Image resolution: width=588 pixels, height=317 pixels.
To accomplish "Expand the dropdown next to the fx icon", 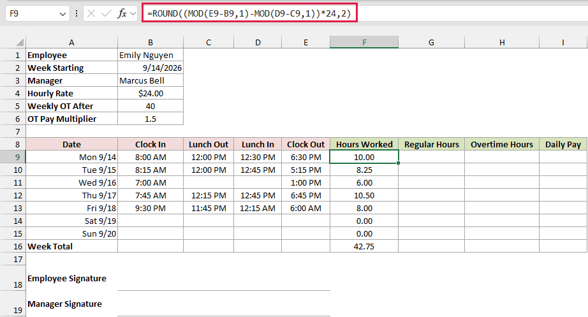I will tap(133, 14).
